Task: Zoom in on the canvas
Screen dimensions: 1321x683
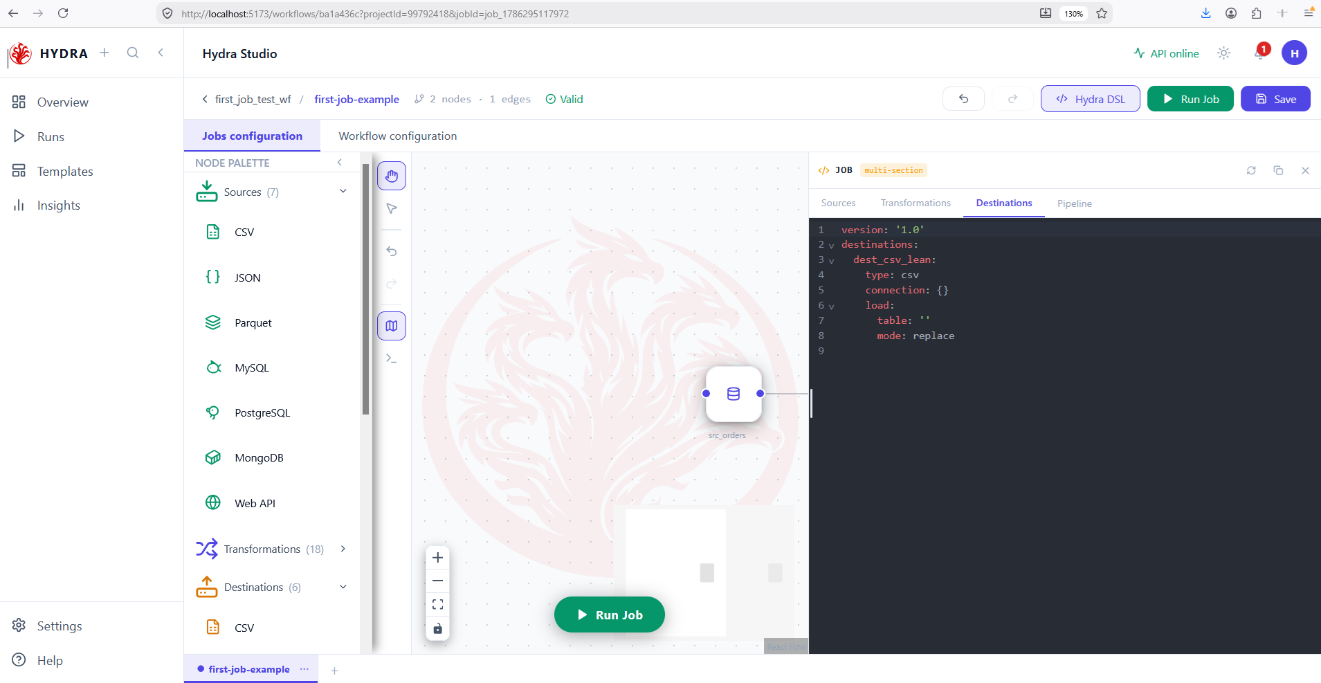Action: pos(437,558)
